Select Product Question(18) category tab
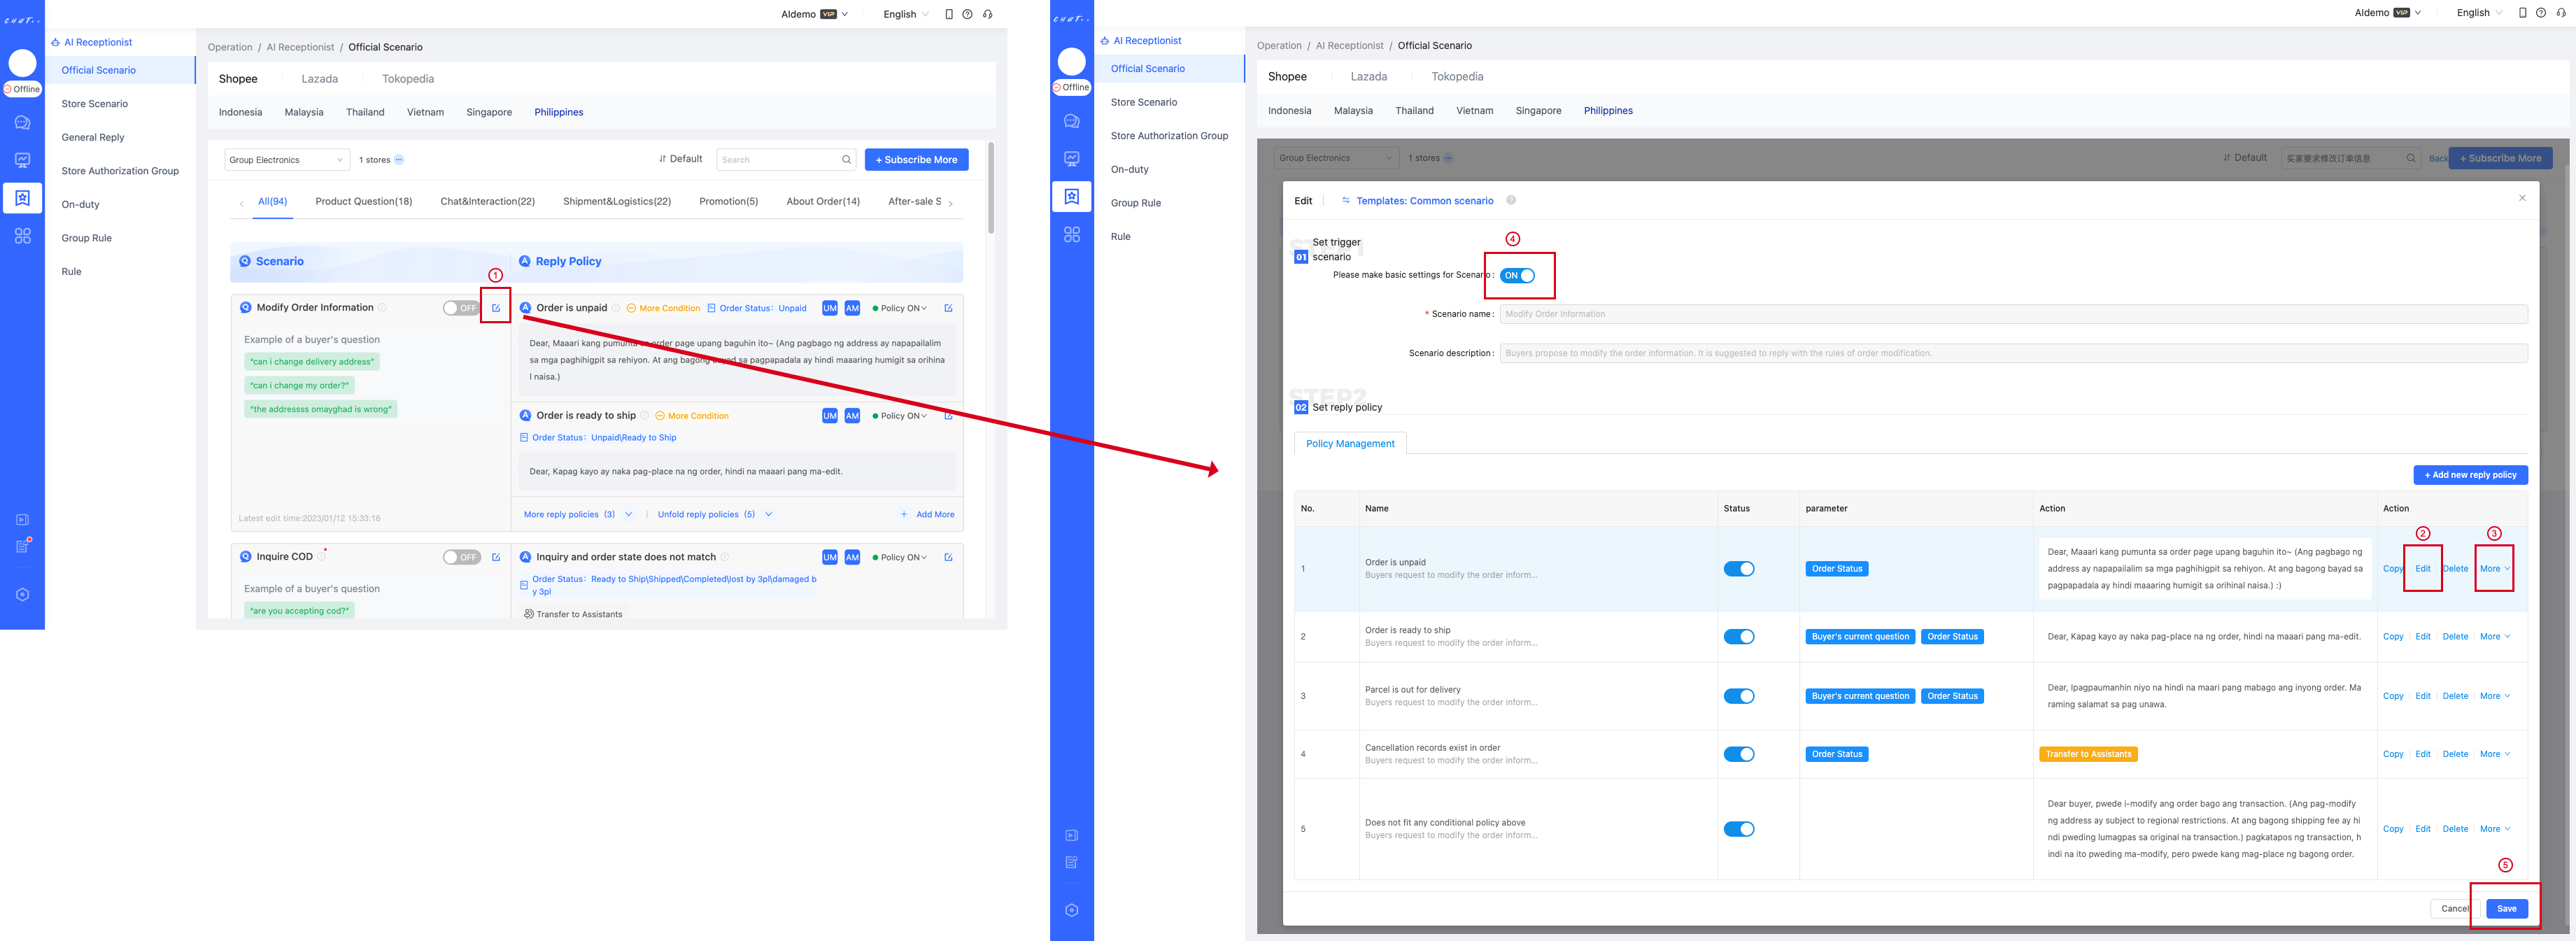Screen dimensions: 2576x941 point(364,201)
